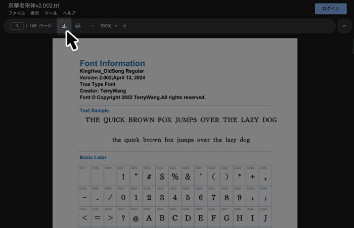Click the 京華老宋体v2.002.ttf file title
The width and height of the screenshot is (354, 228).
[33, 5]
